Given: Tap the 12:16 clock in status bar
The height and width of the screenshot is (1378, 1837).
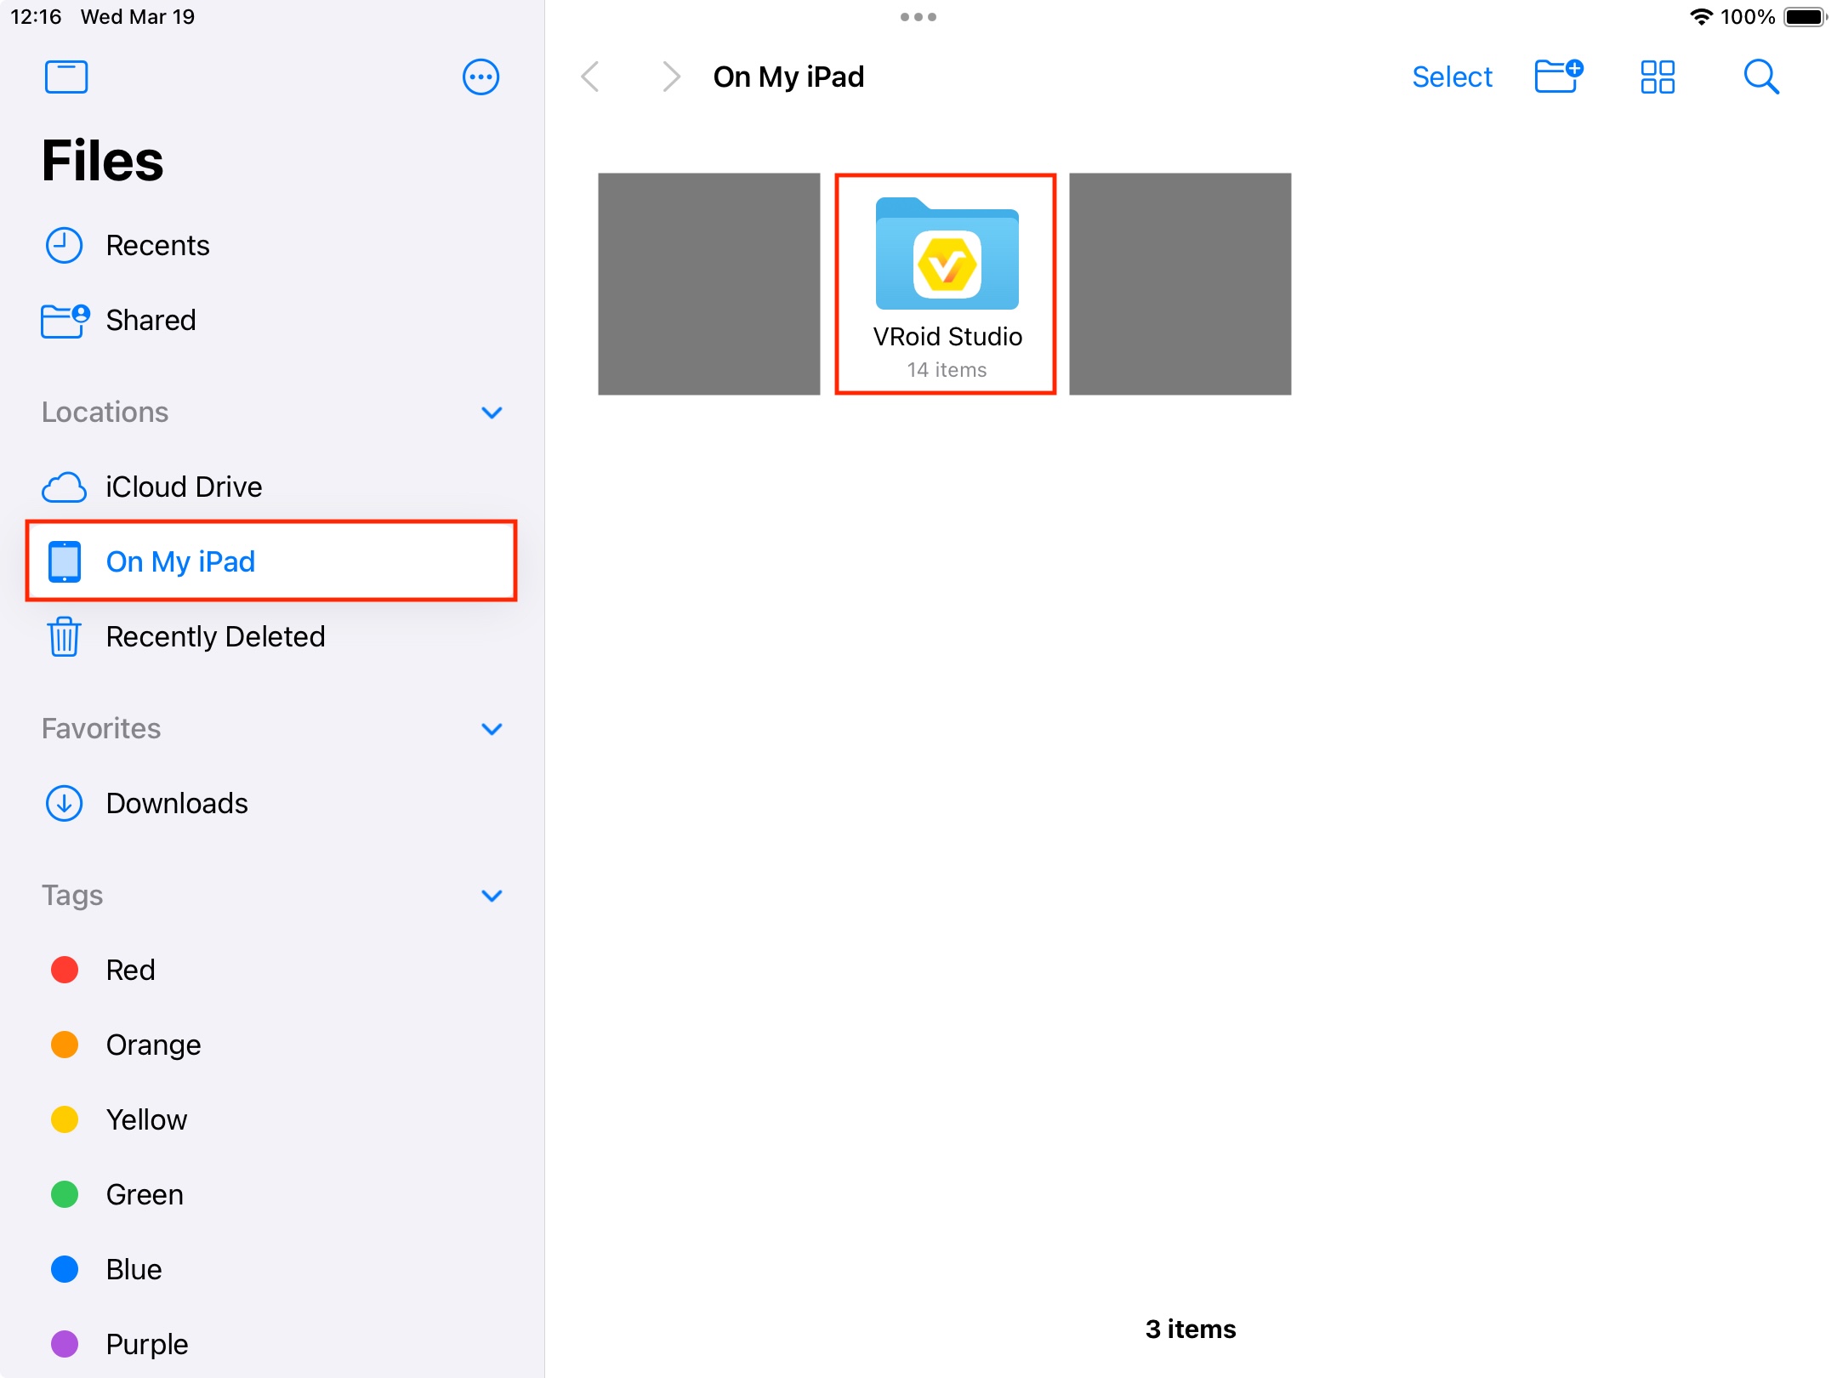Looking at the screenshot, I should tap(36, 17).
